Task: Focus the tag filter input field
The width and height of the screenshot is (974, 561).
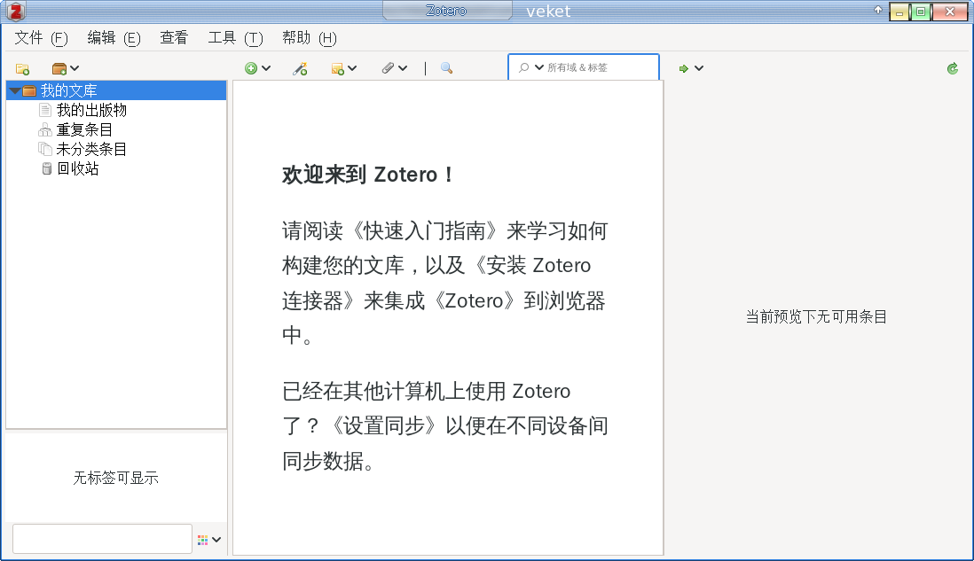Action: click(x=103, y=539)
